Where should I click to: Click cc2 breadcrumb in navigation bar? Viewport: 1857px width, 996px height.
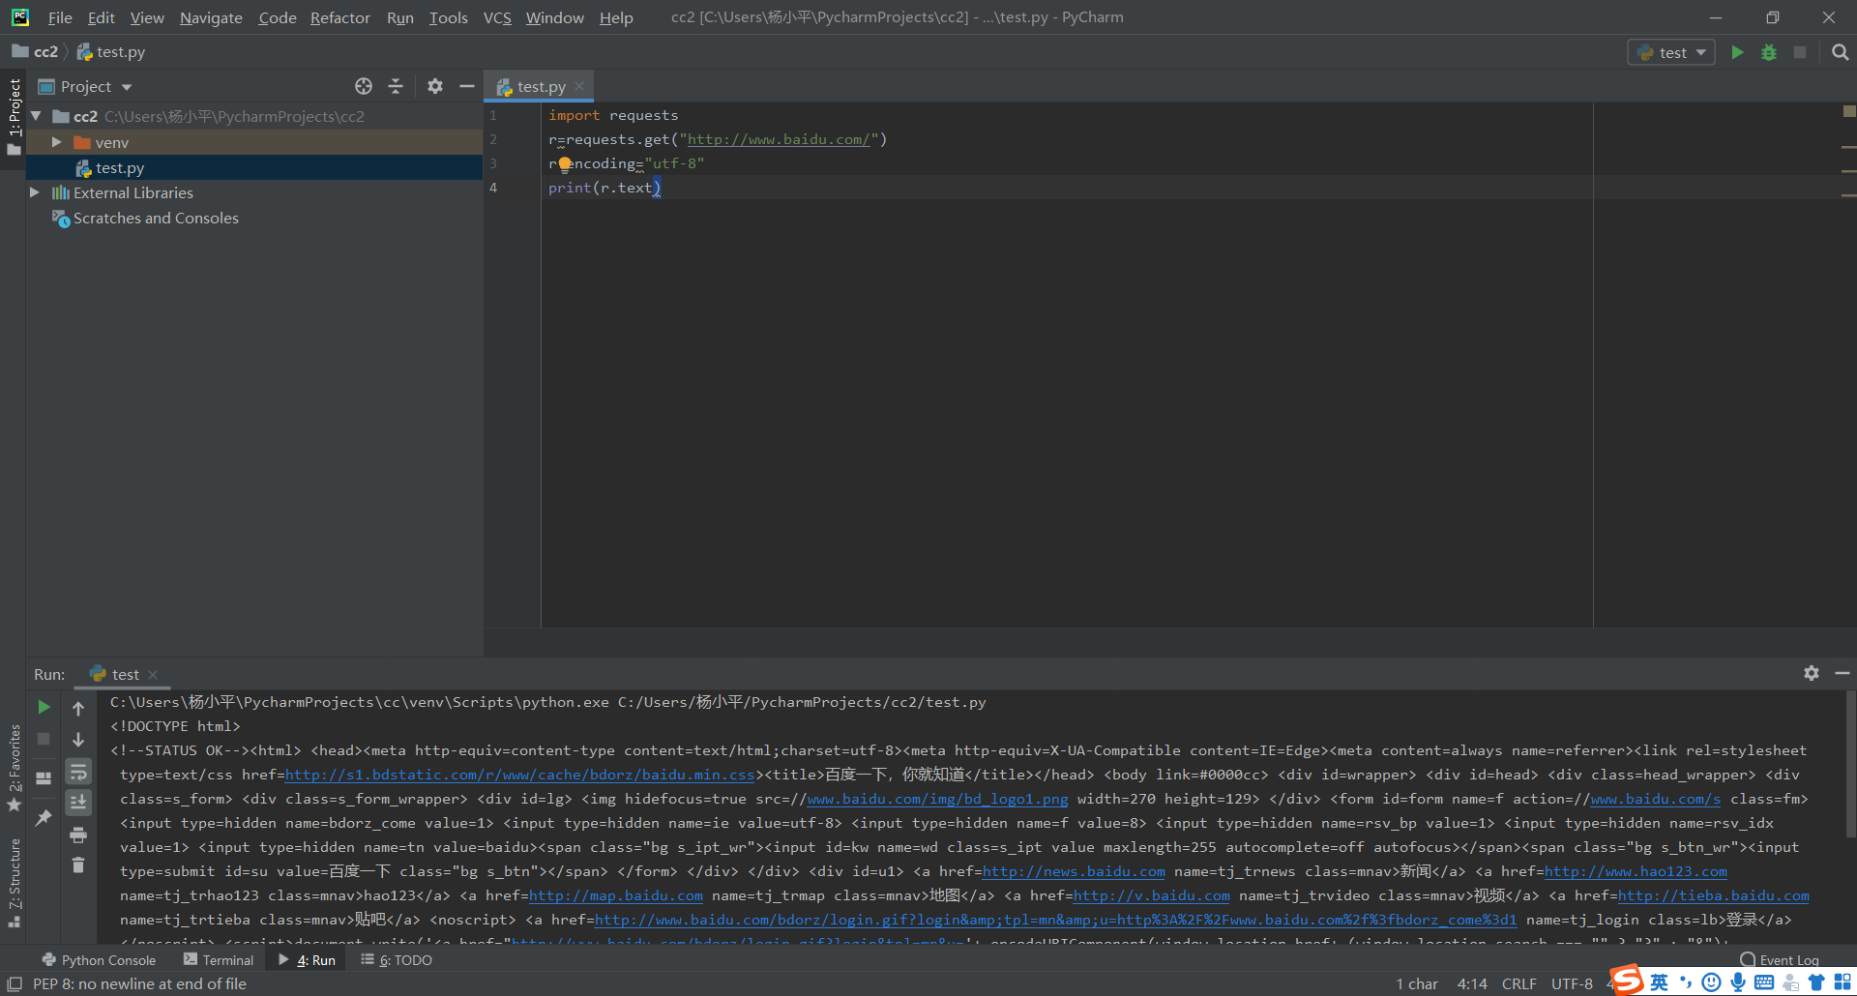click(36, 52)
